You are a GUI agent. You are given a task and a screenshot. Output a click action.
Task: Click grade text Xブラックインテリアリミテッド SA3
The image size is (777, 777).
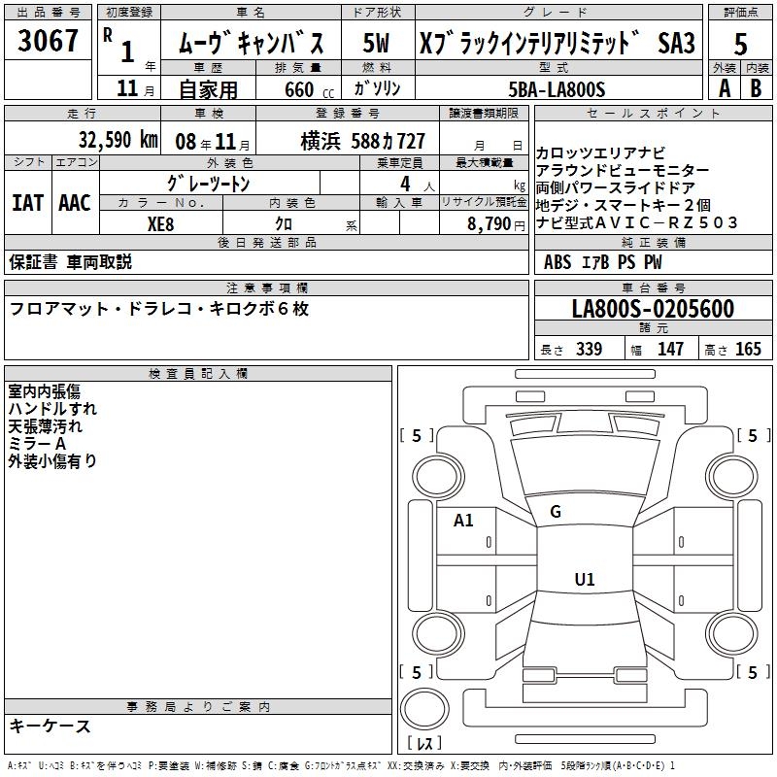[557, 43]
